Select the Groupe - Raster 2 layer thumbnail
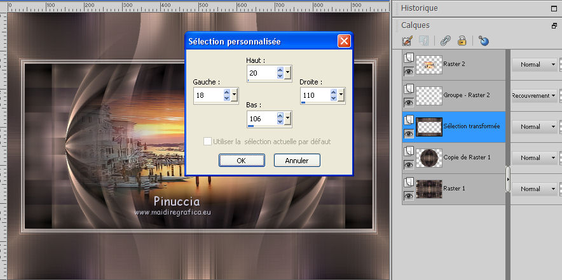 [x=429, y=96]
